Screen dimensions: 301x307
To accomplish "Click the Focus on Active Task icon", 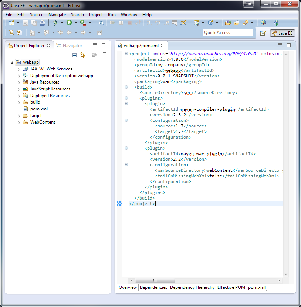I will [x=94, y=55].
